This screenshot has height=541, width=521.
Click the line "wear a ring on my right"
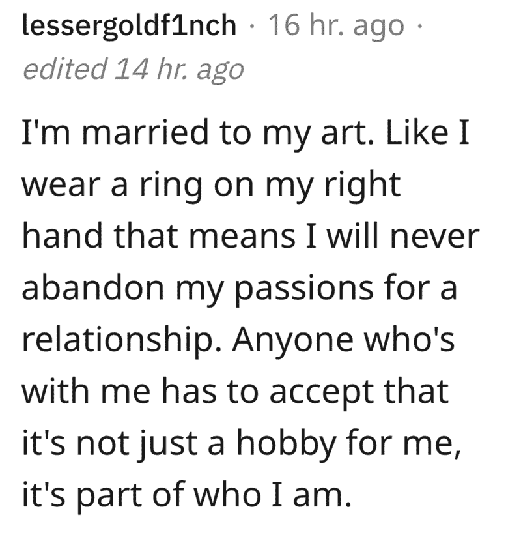pos(212,186)
